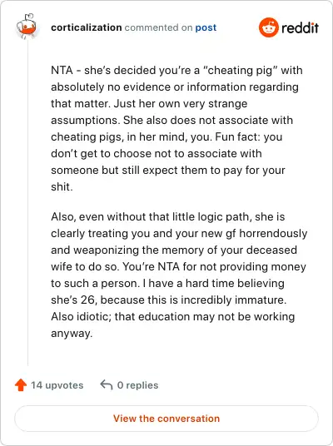Click the "Fun fact: you" sentence start
The height and width of the screenshot is (446, 333).
coord(248,136)
